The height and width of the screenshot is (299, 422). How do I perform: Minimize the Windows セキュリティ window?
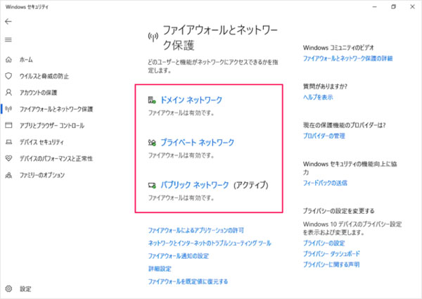coord(374,7)
